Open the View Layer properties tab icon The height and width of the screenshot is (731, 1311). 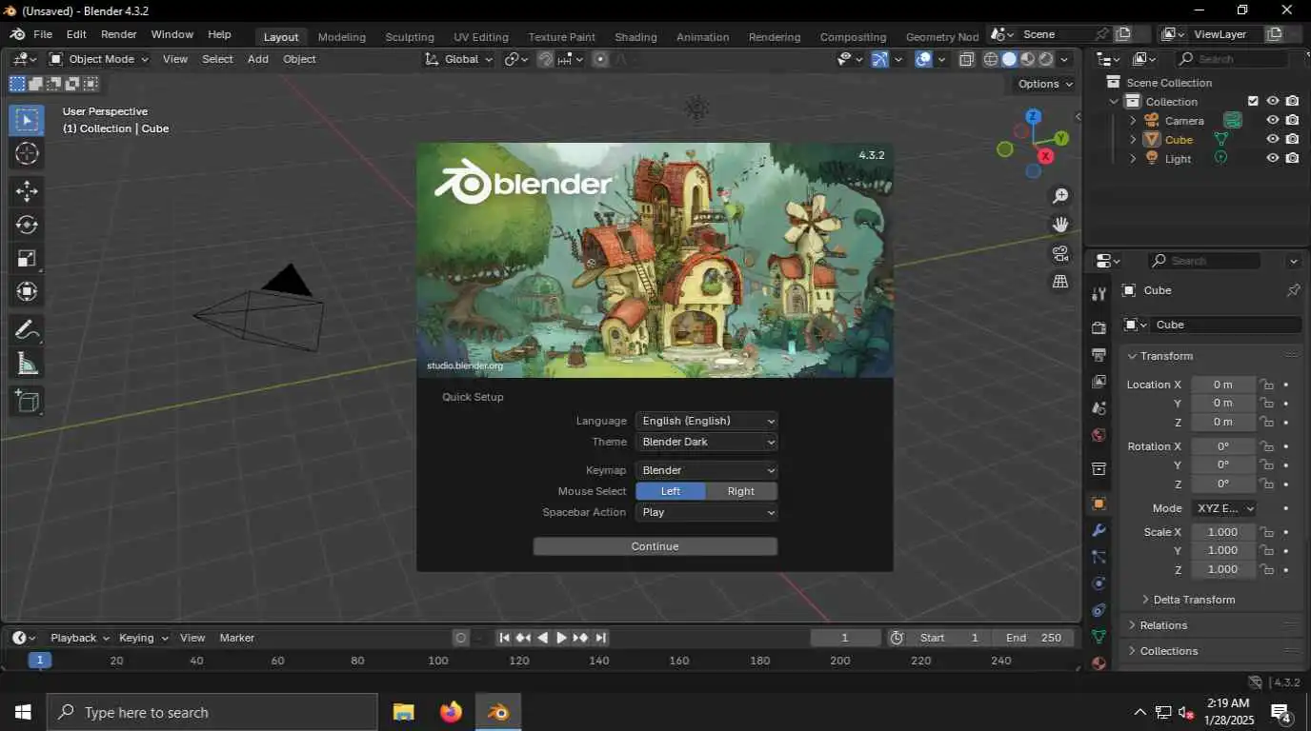[1099, 382]
